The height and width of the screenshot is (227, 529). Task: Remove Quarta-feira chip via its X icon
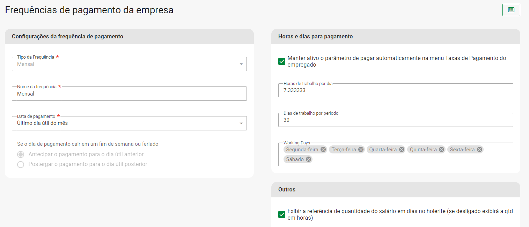[402, 150]
